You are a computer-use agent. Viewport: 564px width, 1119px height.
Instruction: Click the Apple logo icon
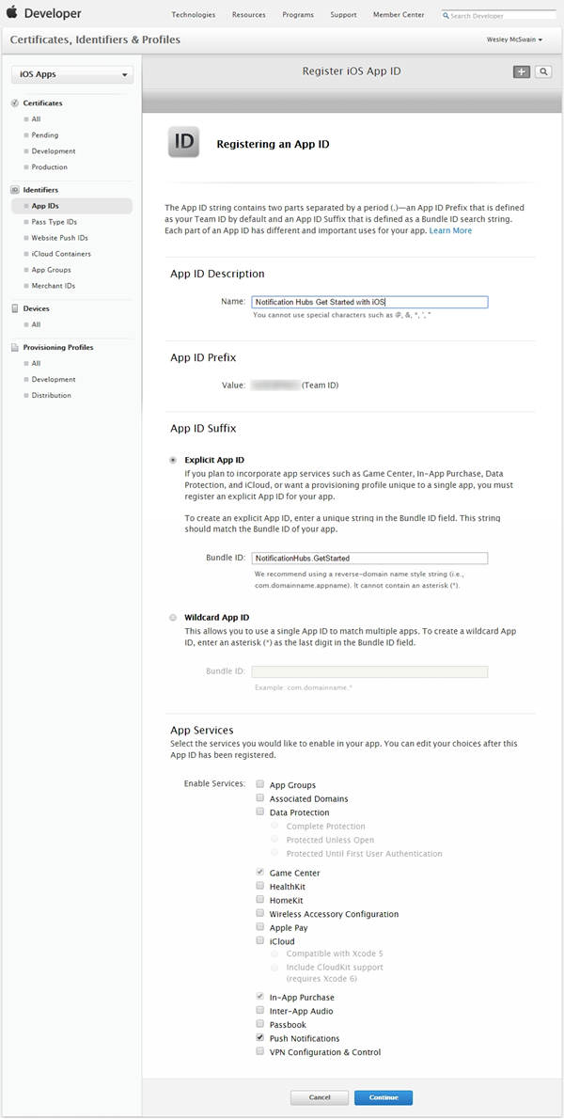pyautogui.click(x=12, y=13)
